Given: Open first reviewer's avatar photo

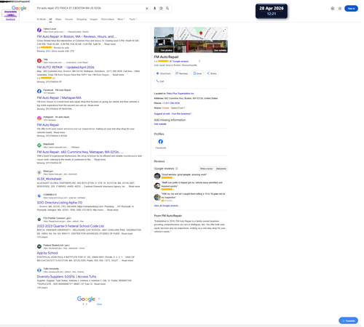Looking at the screenshot, I should pos(157,176).
